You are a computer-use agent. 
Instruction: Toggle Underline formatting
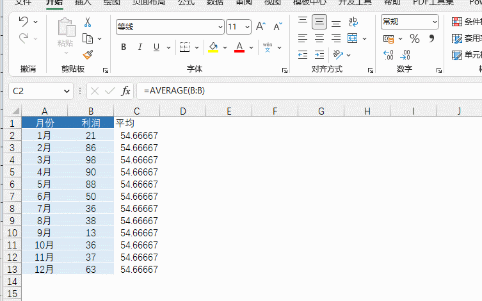(156, 47)
